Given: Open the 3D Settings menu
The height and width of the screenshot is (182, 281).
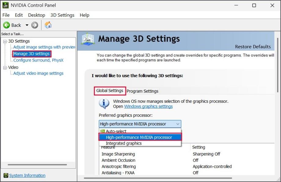Looking at the screenshot, I should click(62, 15).
